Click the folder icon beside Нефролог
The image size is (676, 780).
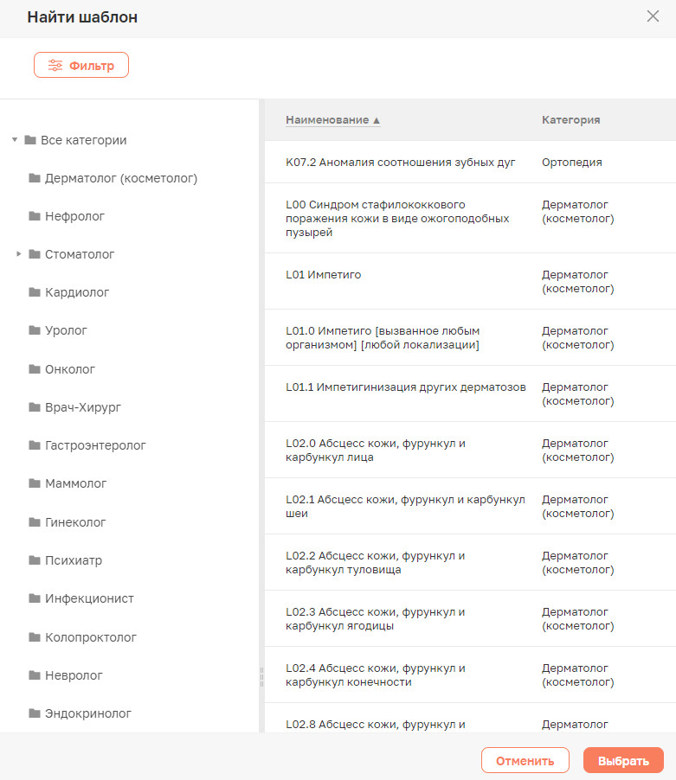[35, 216]
